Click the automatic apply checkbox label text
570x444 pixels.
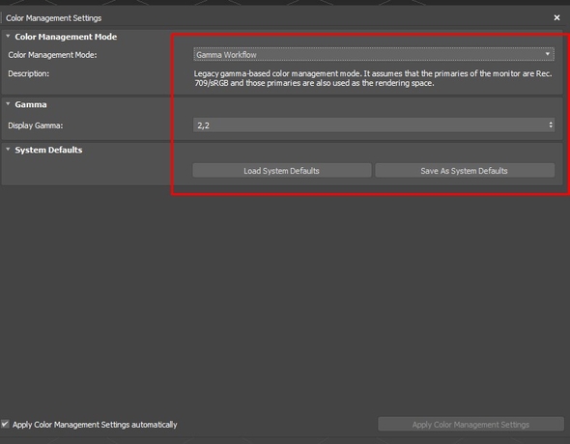pyautogui.click(x=95, y=425)
